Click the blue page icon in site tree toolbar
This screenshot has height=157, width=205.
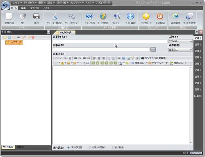[9, 37]
